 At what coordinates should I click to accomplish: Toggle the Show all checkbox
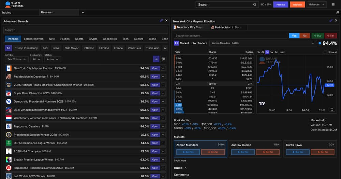coord(325,52)
